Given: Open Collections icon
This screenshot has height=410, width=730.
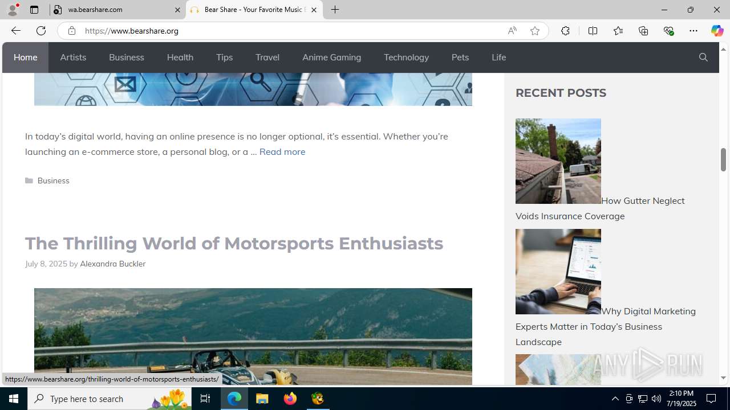Looking at the screenshot, I should click(x=643, y=31).
